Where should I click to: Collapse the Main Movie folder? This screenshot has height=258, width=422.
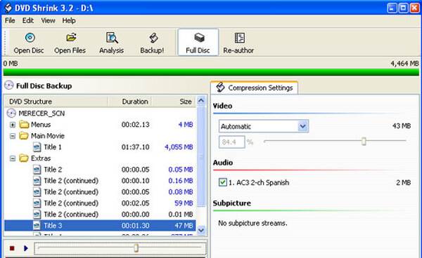click(x=13, y=136)
